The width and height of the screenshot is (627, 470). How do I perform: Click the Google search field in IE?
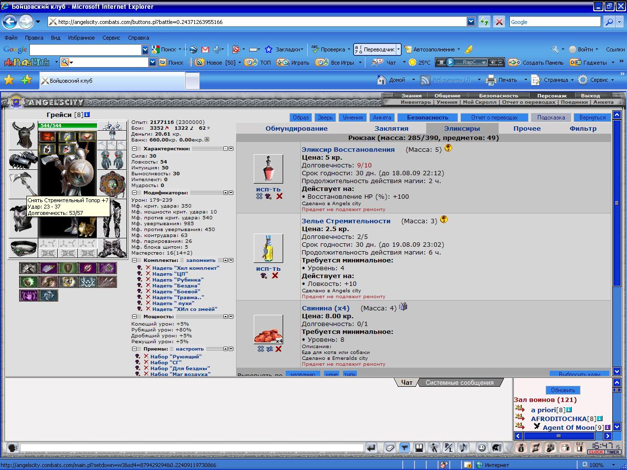[x=555, y=22]
